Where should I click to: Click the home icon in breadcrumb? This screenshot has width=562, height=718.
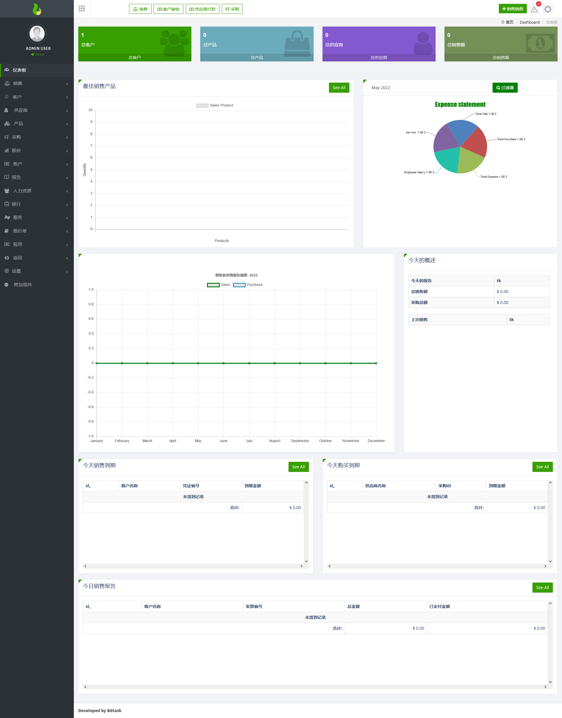(502, 22)
